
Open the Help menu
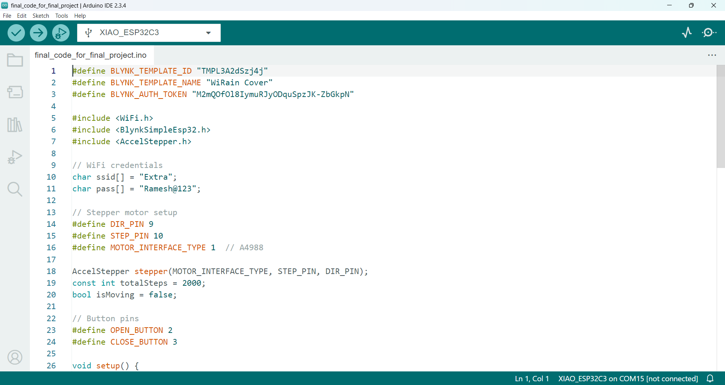(x=80, y=16)
